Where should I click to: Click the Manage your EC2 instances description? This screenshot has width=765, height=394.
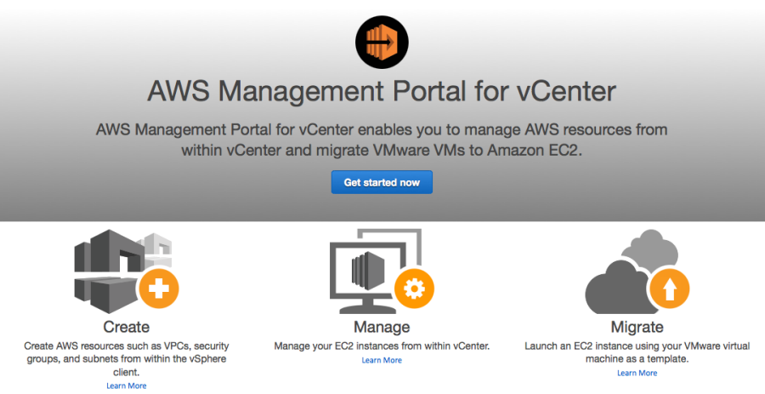pyautogui.click(x=382, y=346)
